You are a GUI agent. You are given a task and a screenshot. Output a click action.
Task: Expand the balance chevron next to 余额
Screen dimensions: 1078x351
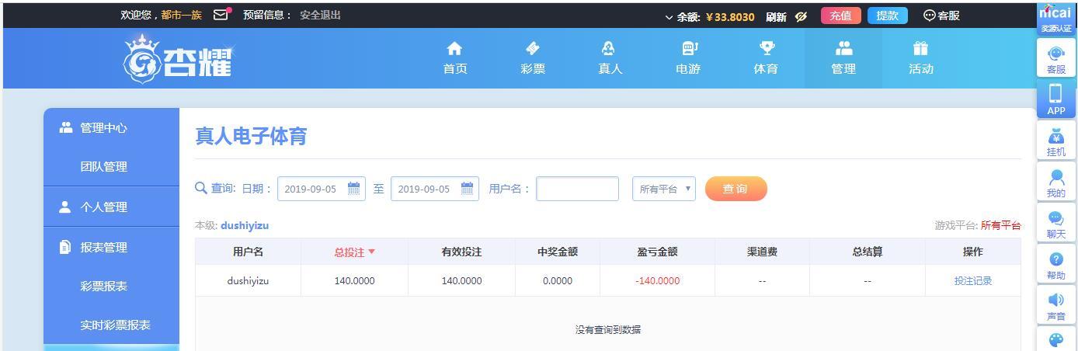pyautogui.click(x=669, y=16)
